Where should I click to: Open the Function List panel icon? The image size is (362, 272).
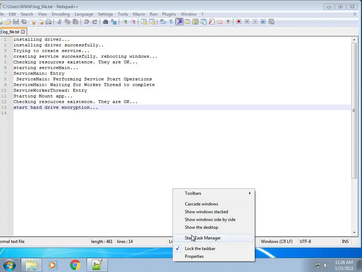(x=211, y=22)
